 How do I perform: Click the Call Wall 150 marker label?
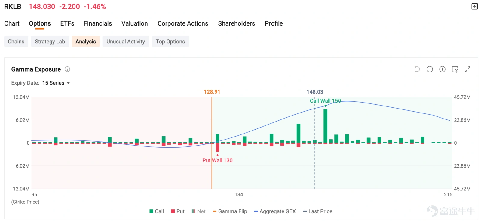[x=325, y=101]
